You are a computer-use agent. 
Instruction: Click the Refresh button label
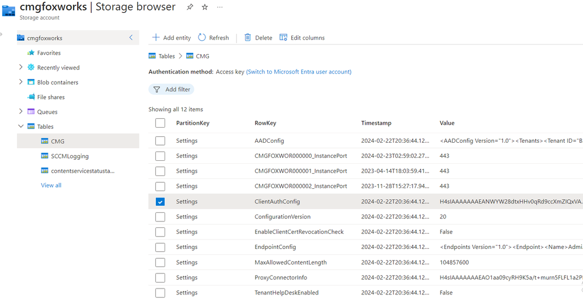219,37
